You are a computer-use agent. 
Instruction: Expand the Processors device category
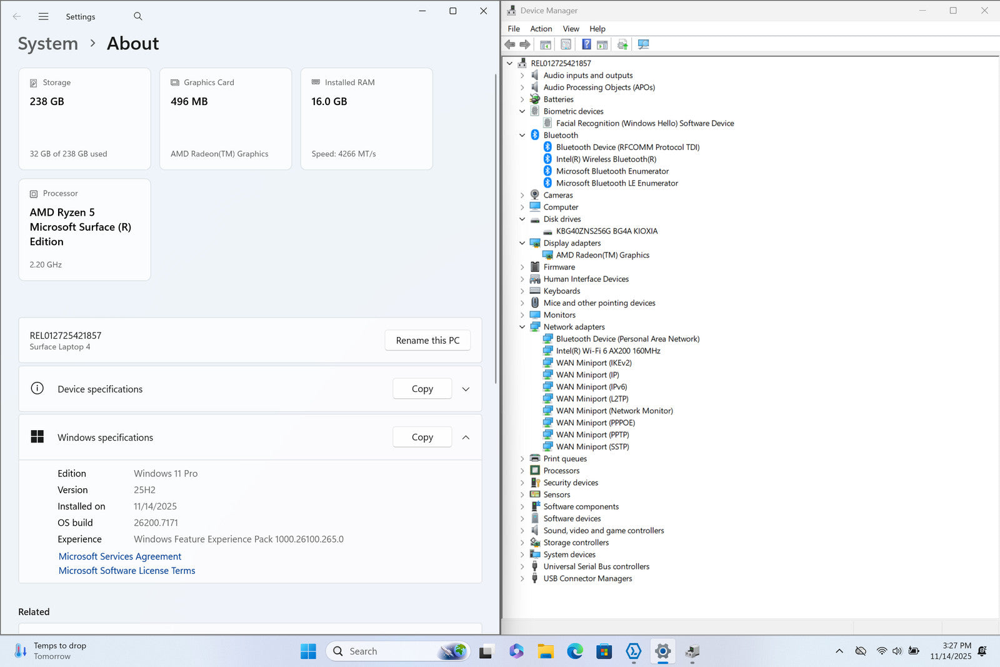pyautogui.click(x=522, y=471)
